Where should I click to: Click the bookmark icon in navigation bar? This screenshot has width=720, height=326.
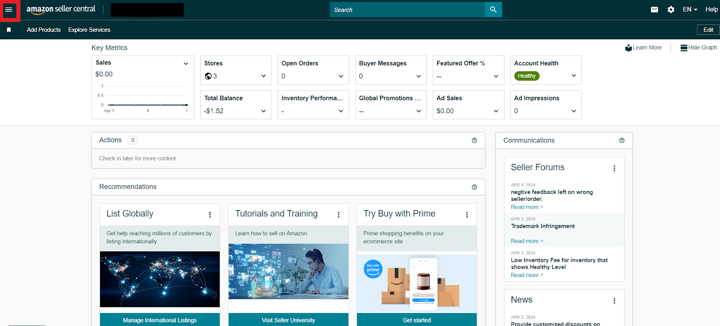pyautogui.click(x=9, y=30)
